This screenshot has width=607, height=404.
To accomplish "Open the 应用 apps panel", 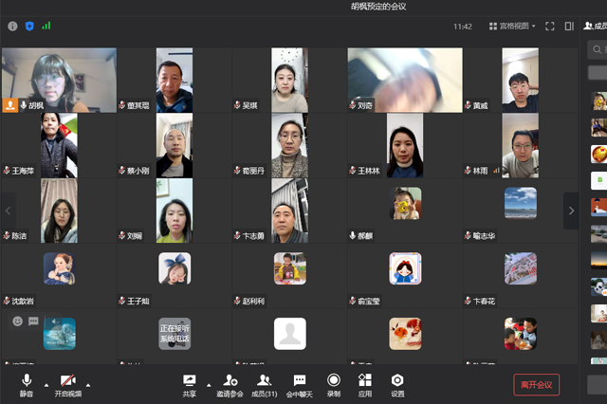I will tap(365, 383).
